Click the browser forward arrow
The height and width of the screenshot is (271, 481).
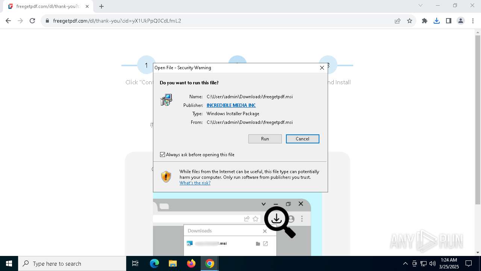[20, 21]
